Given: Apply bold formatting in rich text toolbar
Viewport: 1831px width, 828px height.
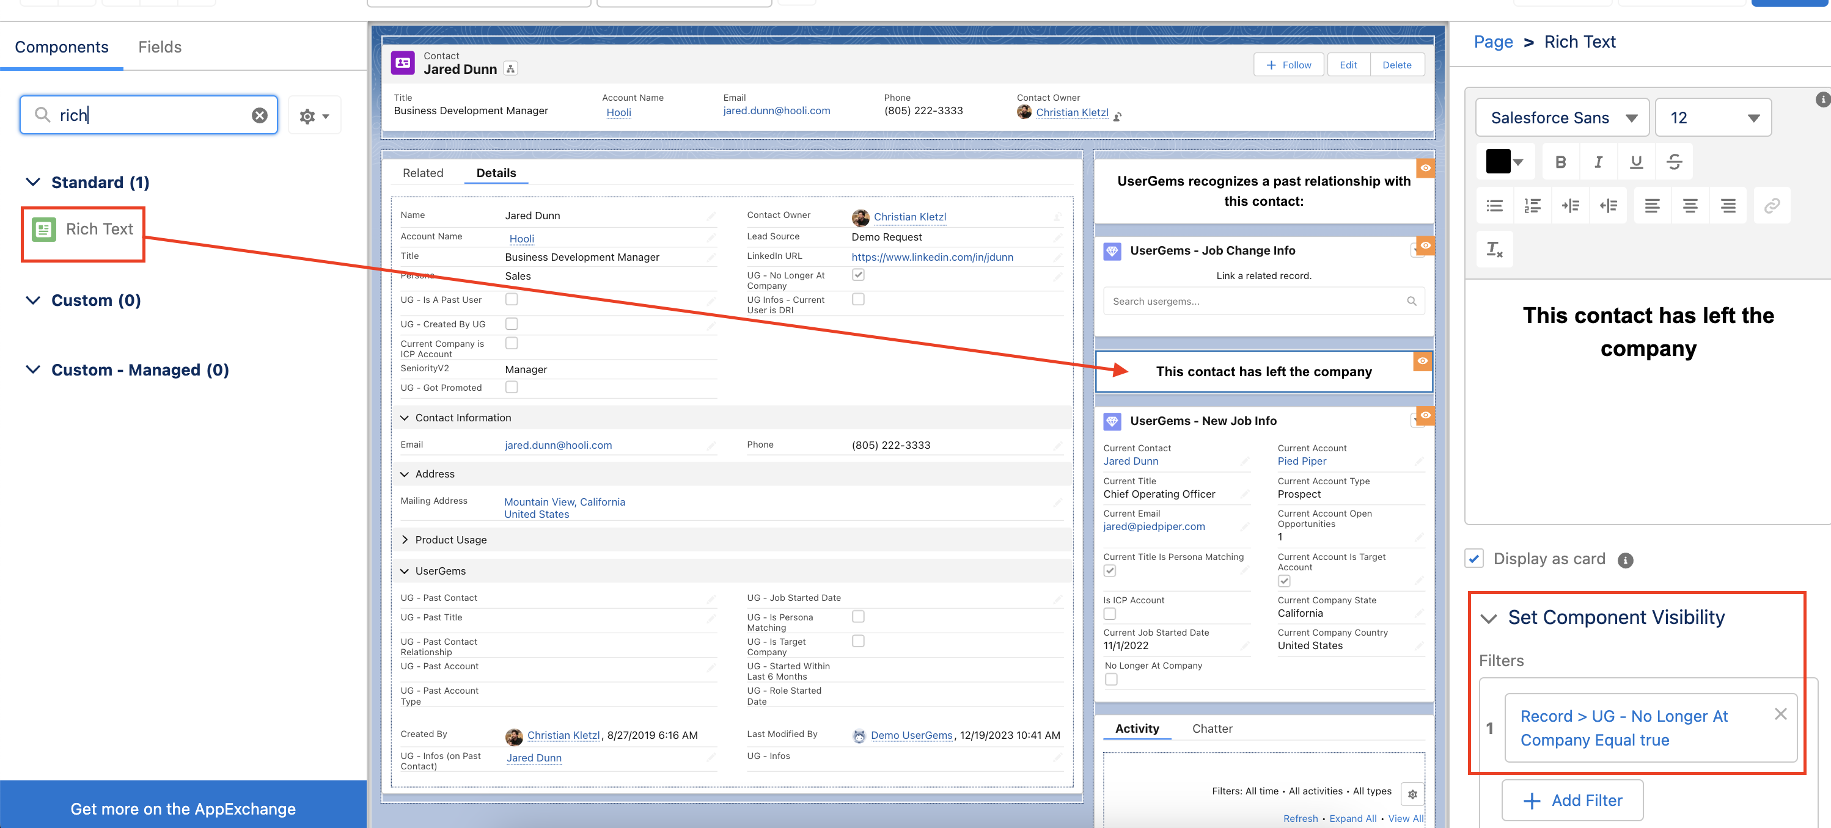Looking at the screenshot, I should tap(1560, 162).
